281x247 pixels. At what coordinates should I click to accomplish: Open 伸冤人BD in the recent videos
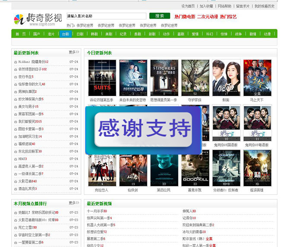tap(189, 211)
